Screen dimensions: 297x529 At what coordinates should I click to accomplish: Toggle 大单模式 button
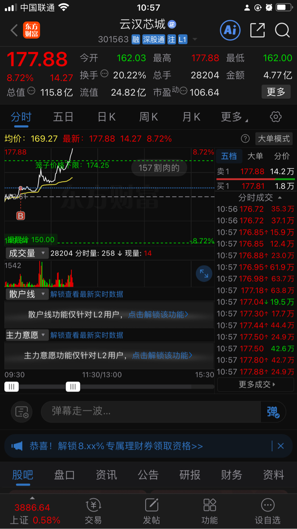pyautogui.click(x=274, y=139)
